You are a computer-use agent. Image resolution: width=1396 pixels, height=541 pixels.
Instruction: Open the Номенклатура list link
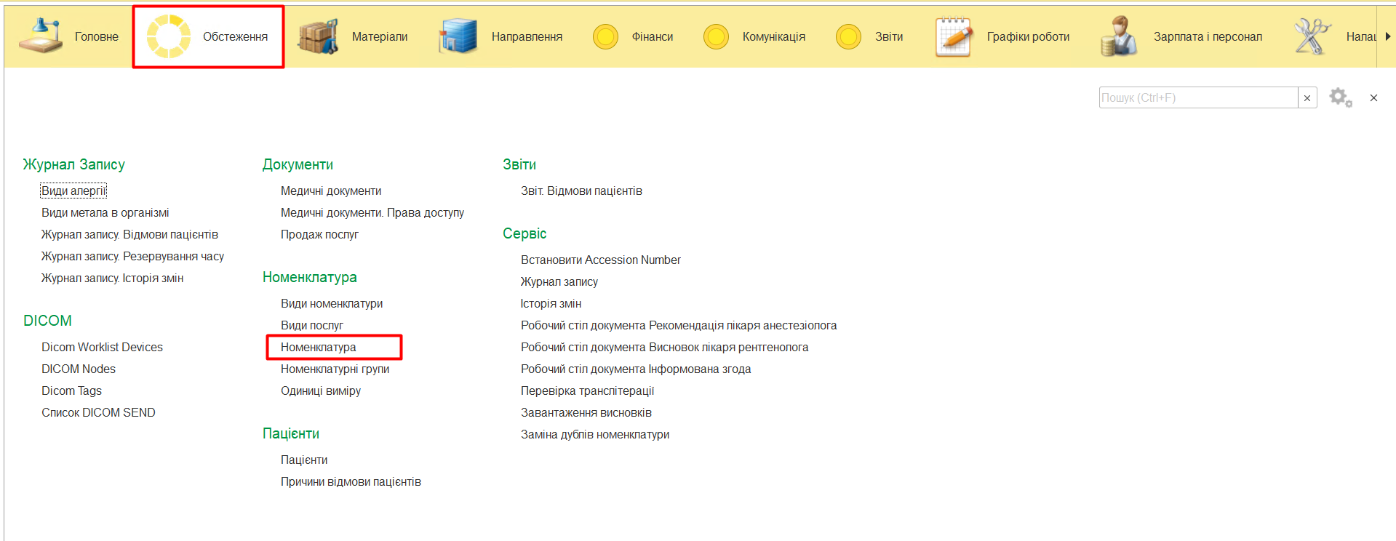pos(319,347)
